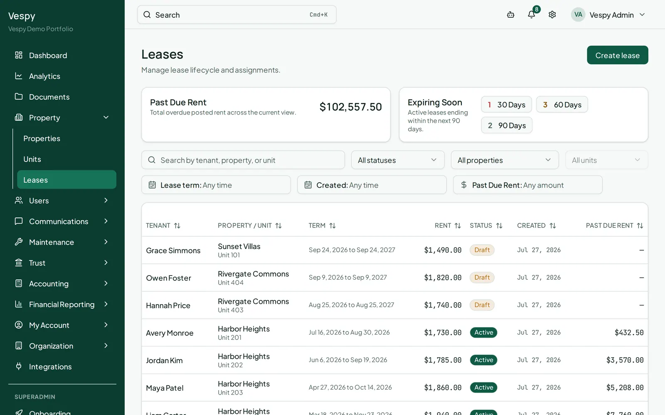The width and height of the screenshot is (665, 415).
Task: Filter expiring leases by 90 Days
Action: click(507, 125)
